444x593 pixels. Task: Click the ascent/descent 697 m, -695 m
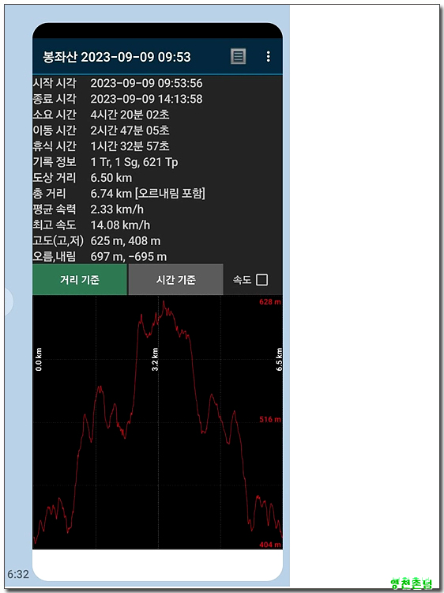(129, 257)
